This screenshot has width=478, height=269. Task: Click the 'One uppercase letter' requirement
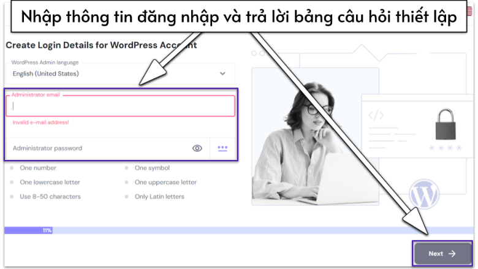click(x=165, y=182)
